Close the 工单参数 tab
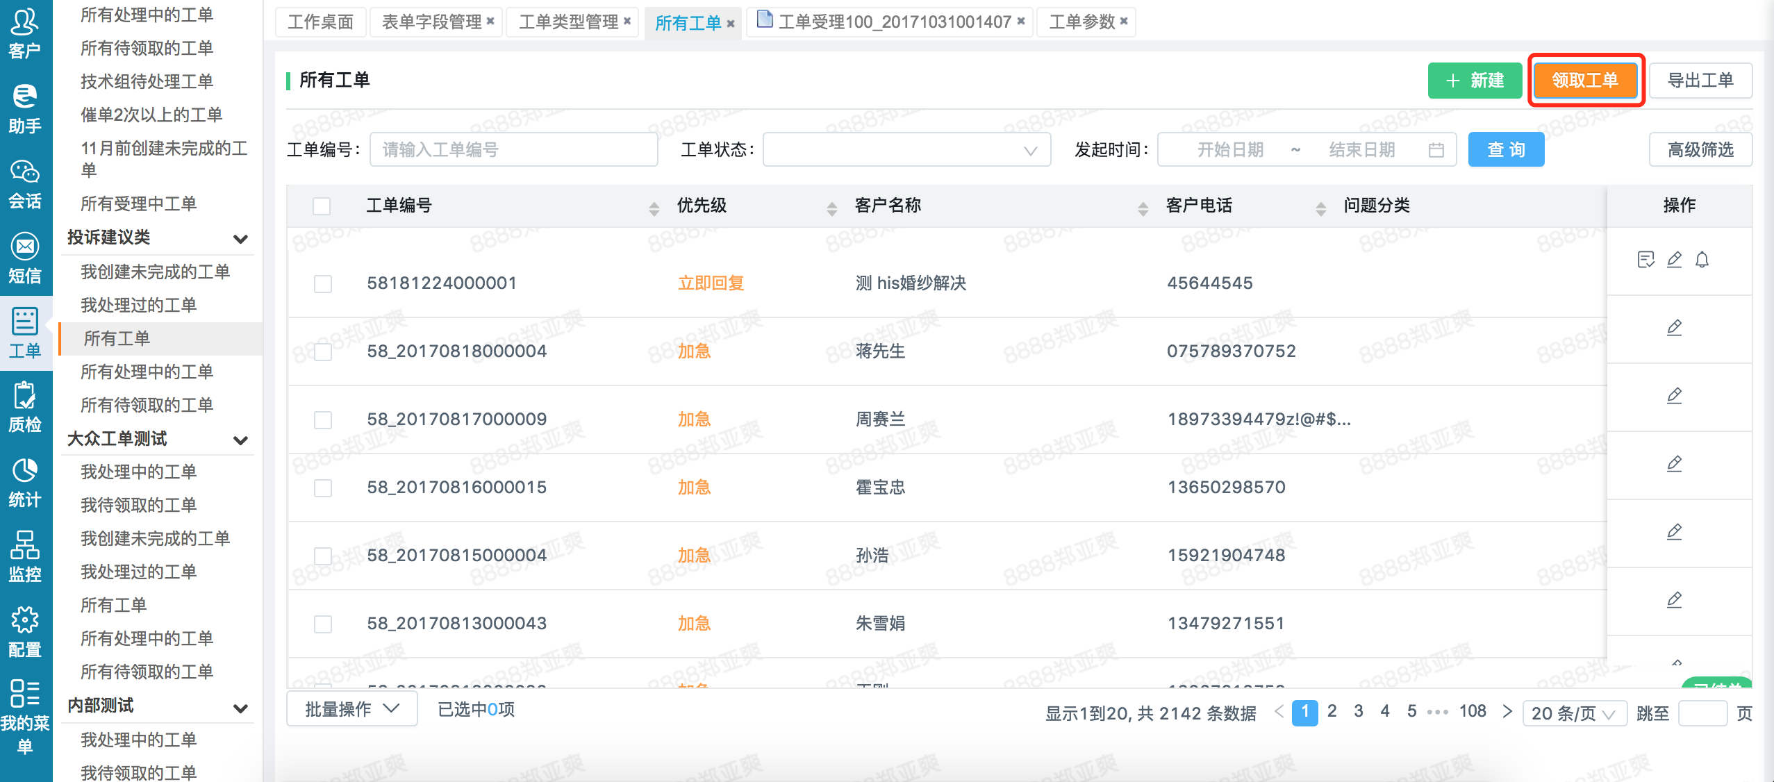Image resolution: width=1774 pixels, height=782 pixels. click(1124, 22)
